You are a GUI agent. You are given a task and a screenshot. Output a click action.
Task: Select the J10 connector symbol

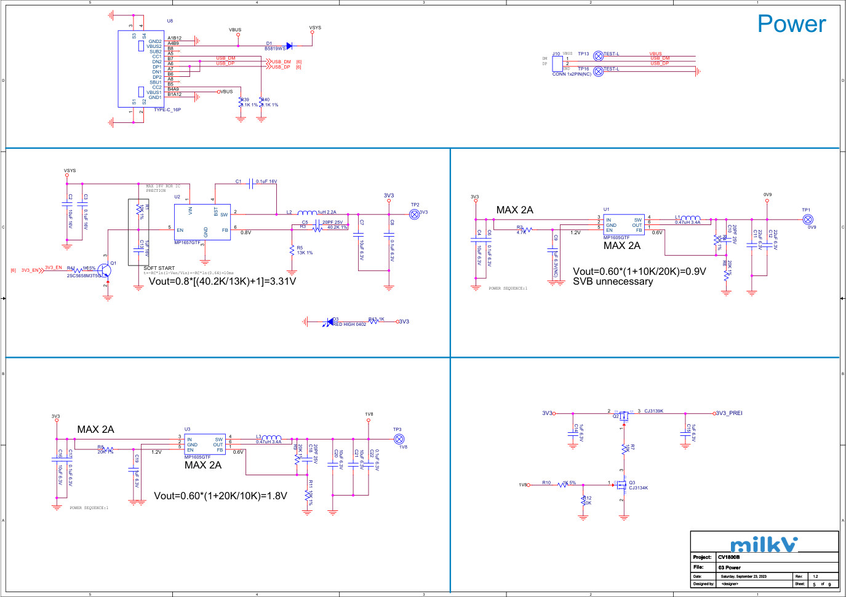557,64
